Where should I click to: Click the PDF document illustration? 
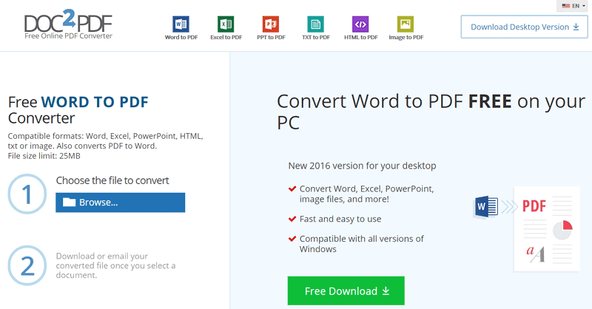[x=547, y=228]
